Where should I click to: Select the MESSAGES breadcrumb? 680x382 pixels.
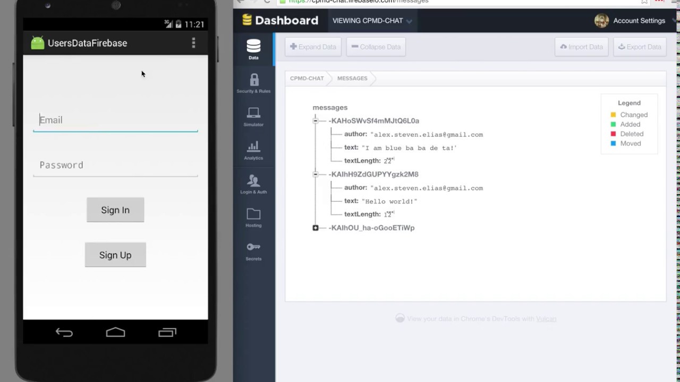click(x=352, y=79)
